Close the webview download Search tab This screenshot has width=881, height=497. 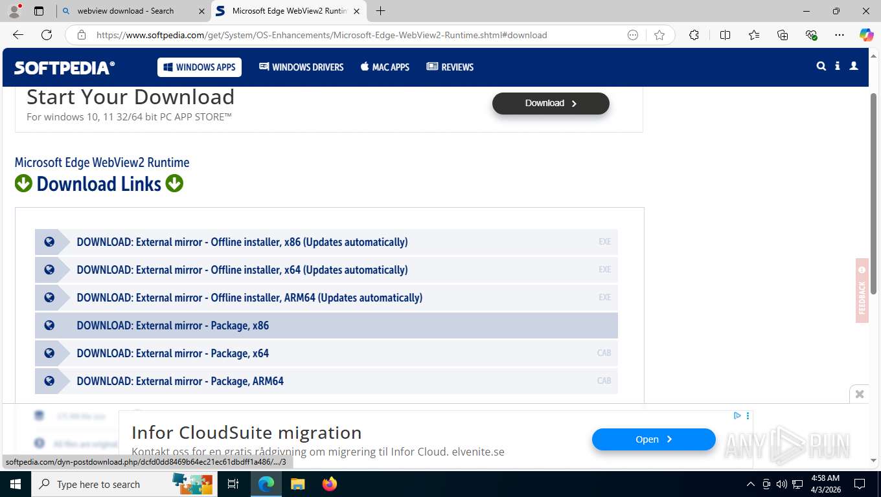pyautogui.click(x=201, y=11)
